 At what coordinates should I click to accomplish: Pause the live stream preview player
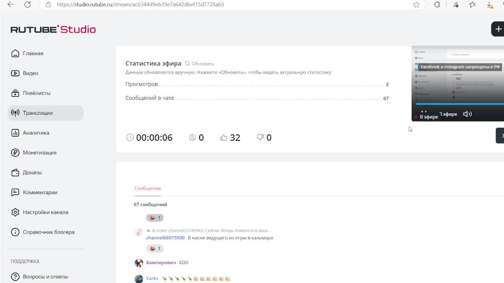(x=424, y=113)
